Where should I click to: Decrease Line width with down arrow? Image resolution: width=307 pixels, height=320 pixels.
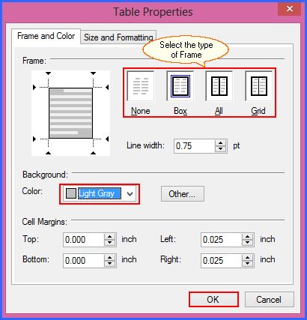220,149
